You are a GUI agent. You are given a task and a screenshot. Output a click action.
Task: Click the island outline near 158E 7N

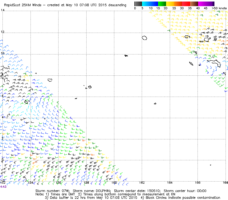pos(90,87)
